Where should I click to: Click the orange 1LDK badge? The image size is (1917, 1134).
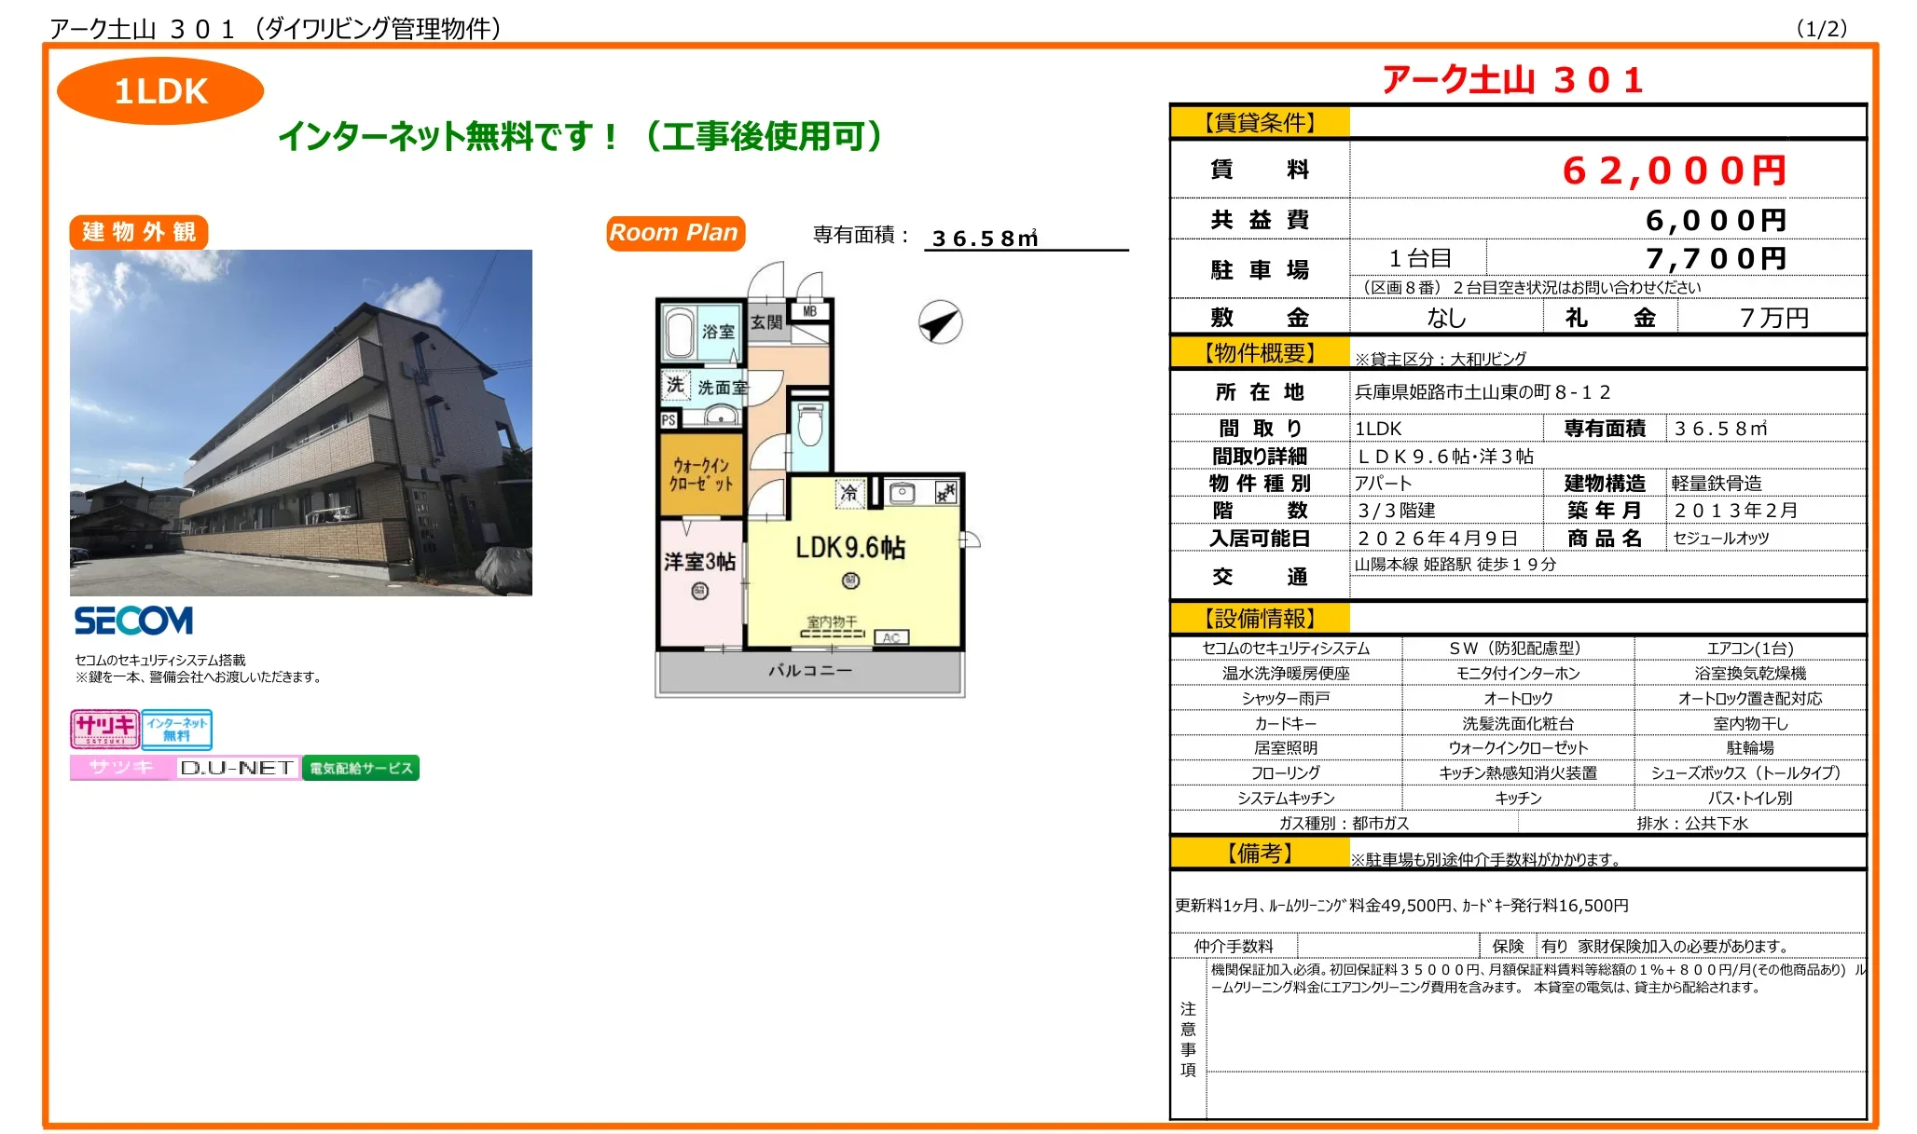(x=160, y=90)
